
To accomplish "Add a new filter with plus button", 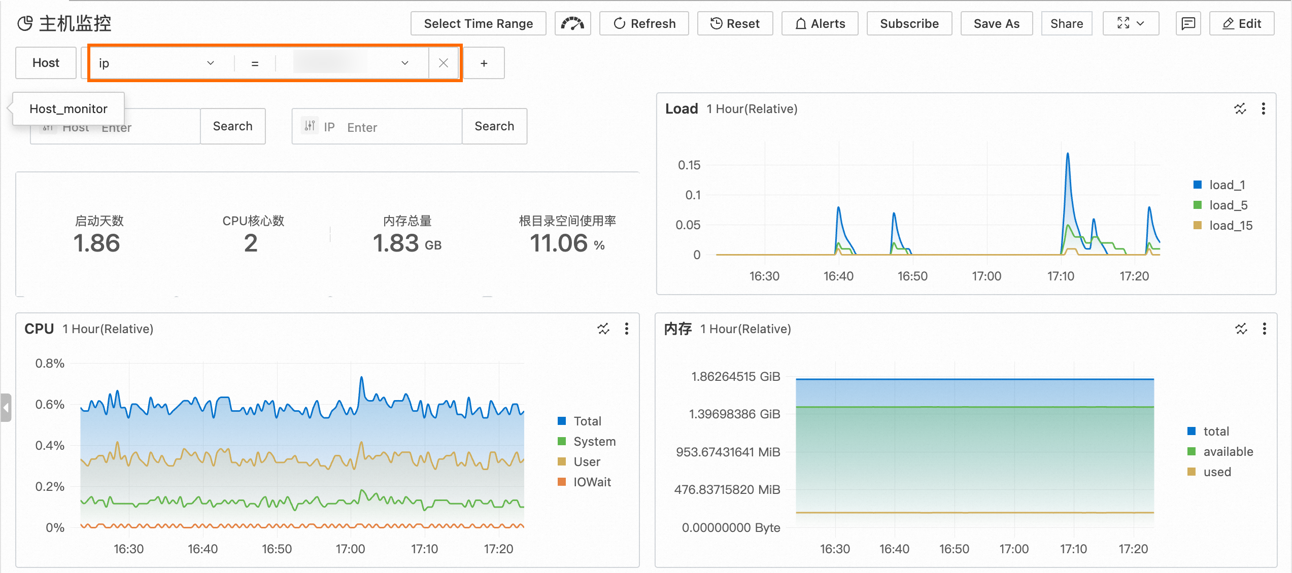I will pos(484,63).
